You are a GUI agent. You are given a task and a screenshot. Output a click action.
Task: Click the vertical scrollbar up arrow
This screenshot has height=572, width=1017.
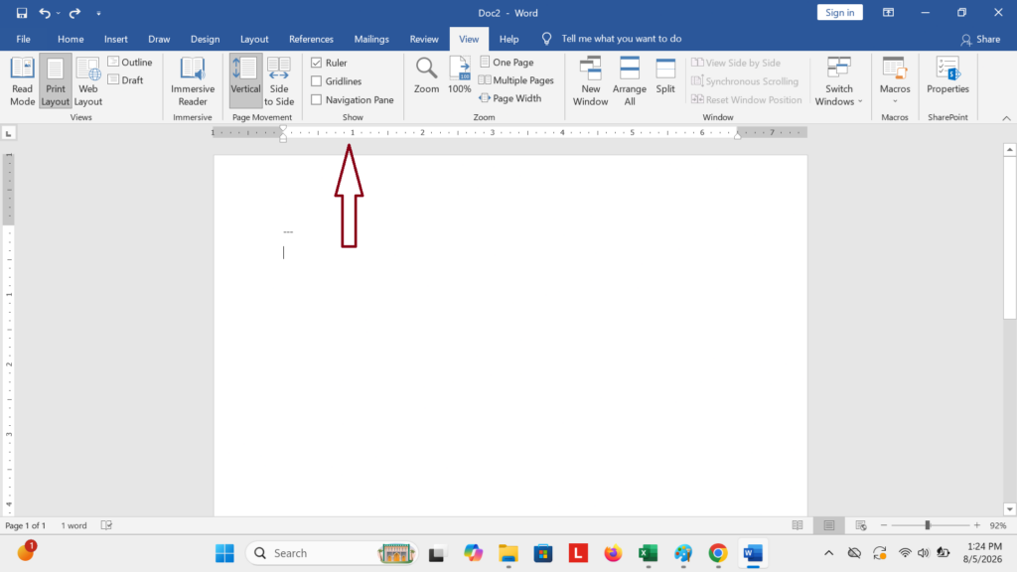1009,150
